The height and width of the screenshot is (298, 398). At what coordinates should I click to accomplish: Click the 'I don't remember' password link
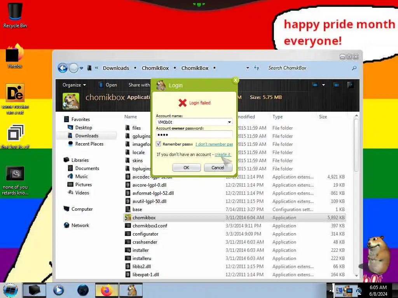(214, 144)
